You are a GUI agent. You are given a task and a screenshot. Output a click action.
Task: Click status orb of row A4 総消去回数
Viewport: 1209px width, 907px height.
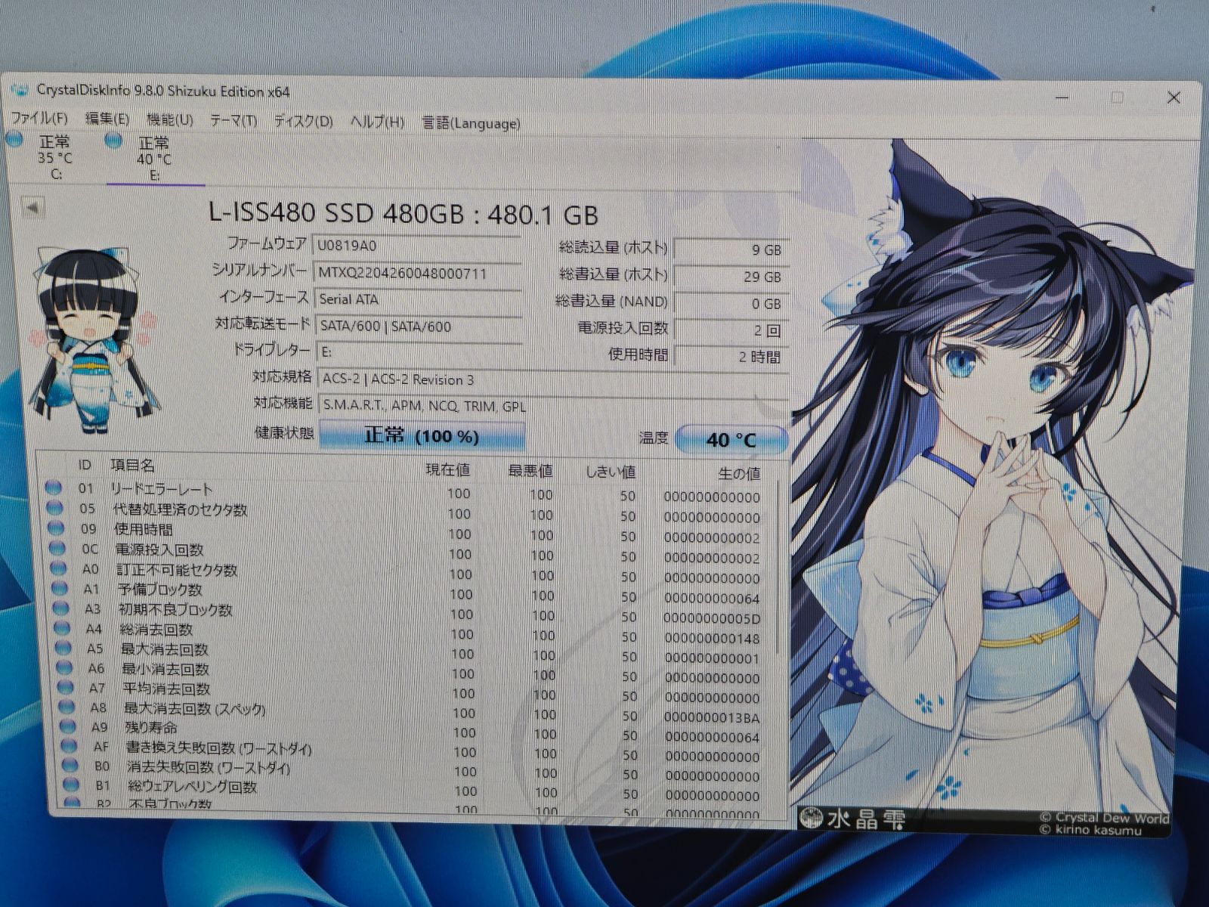pyautogui.click(x=63, y=627)
